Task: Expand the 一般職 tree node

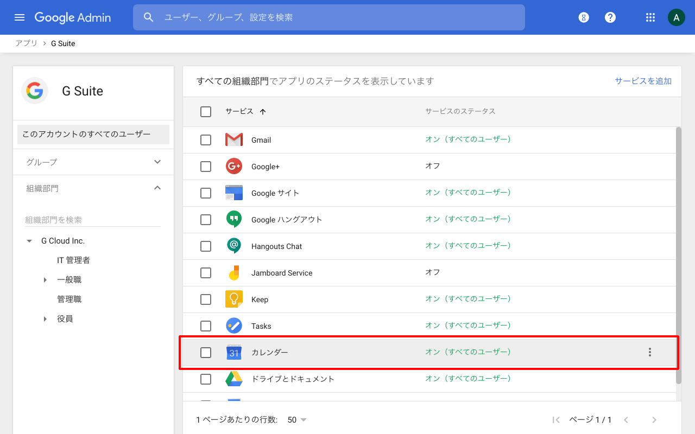Action: coord(45,280)
